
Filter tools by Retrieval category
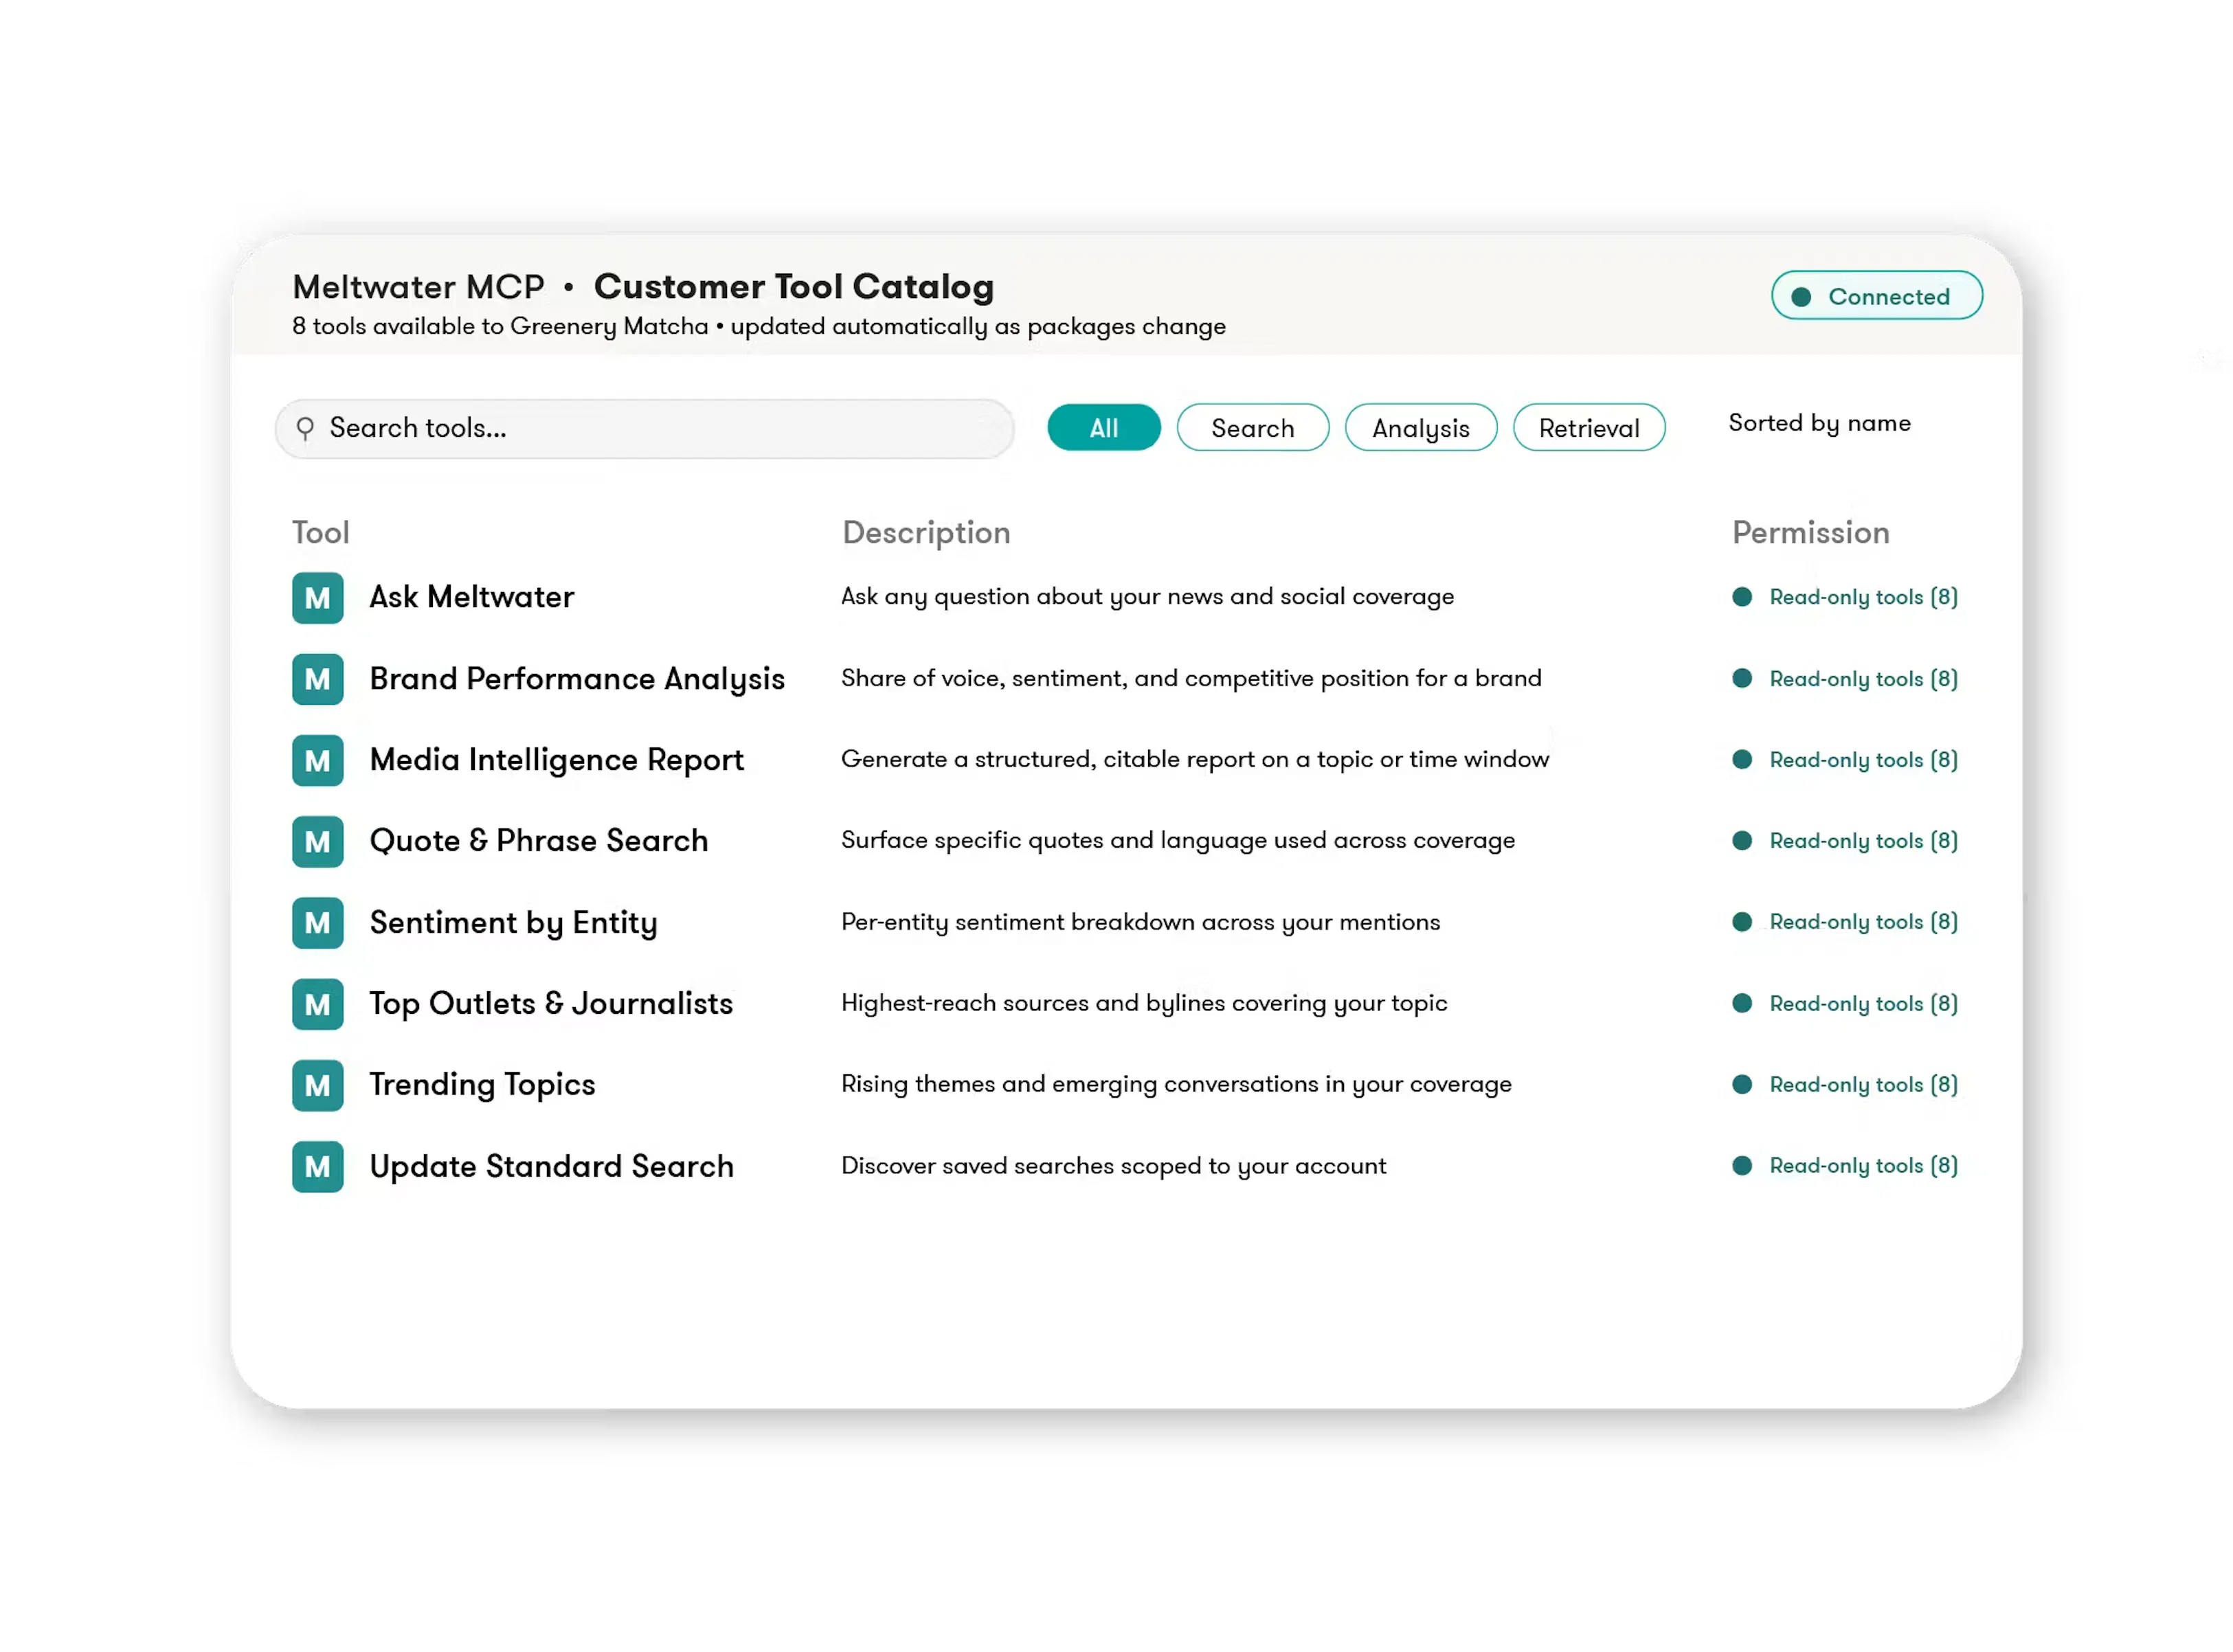pyautogui.click(x=1589, y=428)
